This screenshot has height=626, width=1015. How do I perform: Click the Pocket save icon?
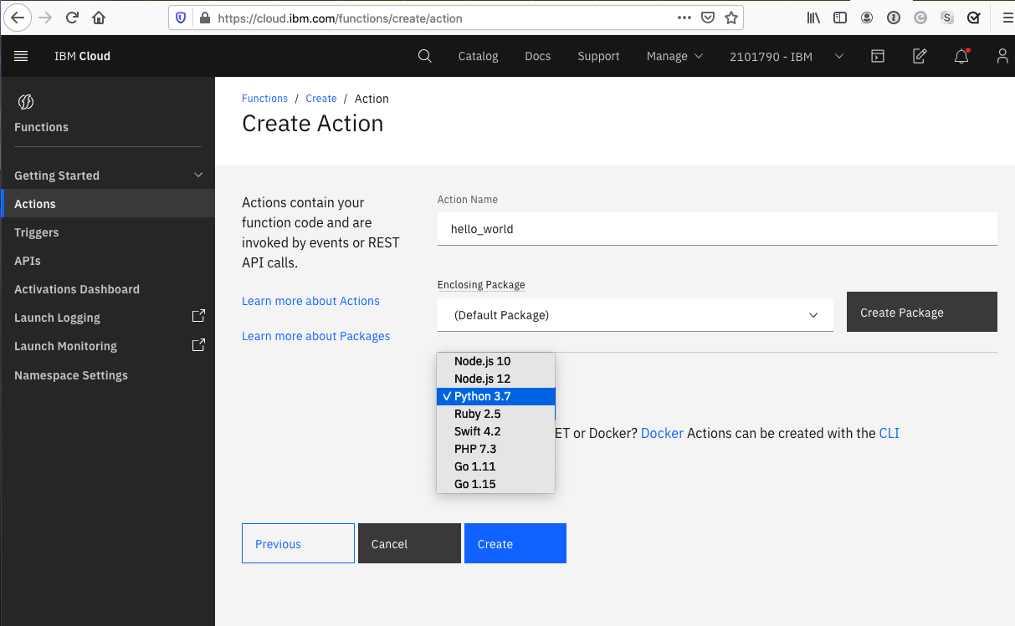708,18
